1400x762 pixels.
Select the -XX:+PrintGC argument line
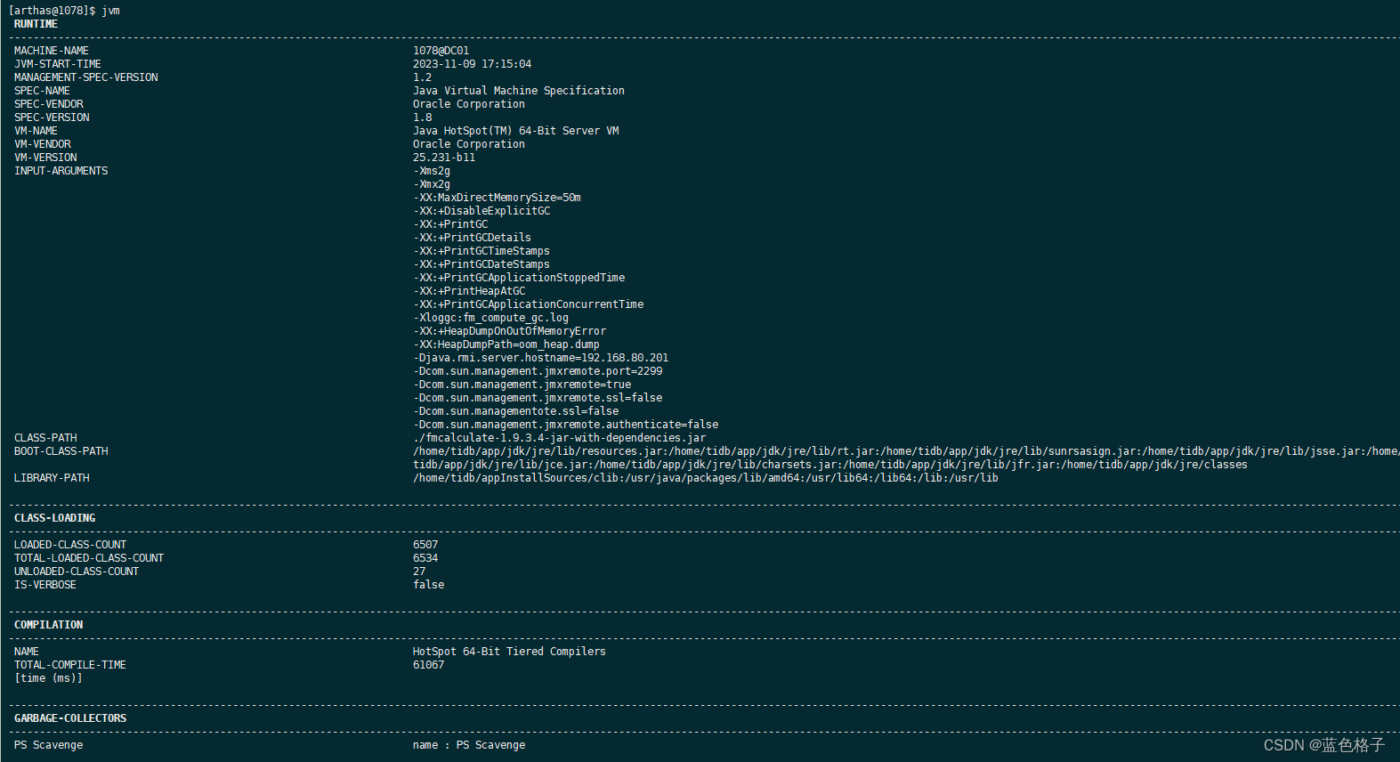point(450,224)
